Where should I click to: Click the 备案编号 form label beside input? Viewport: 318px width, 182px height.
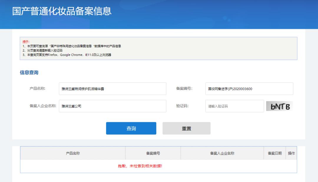(x=184, y=89)
